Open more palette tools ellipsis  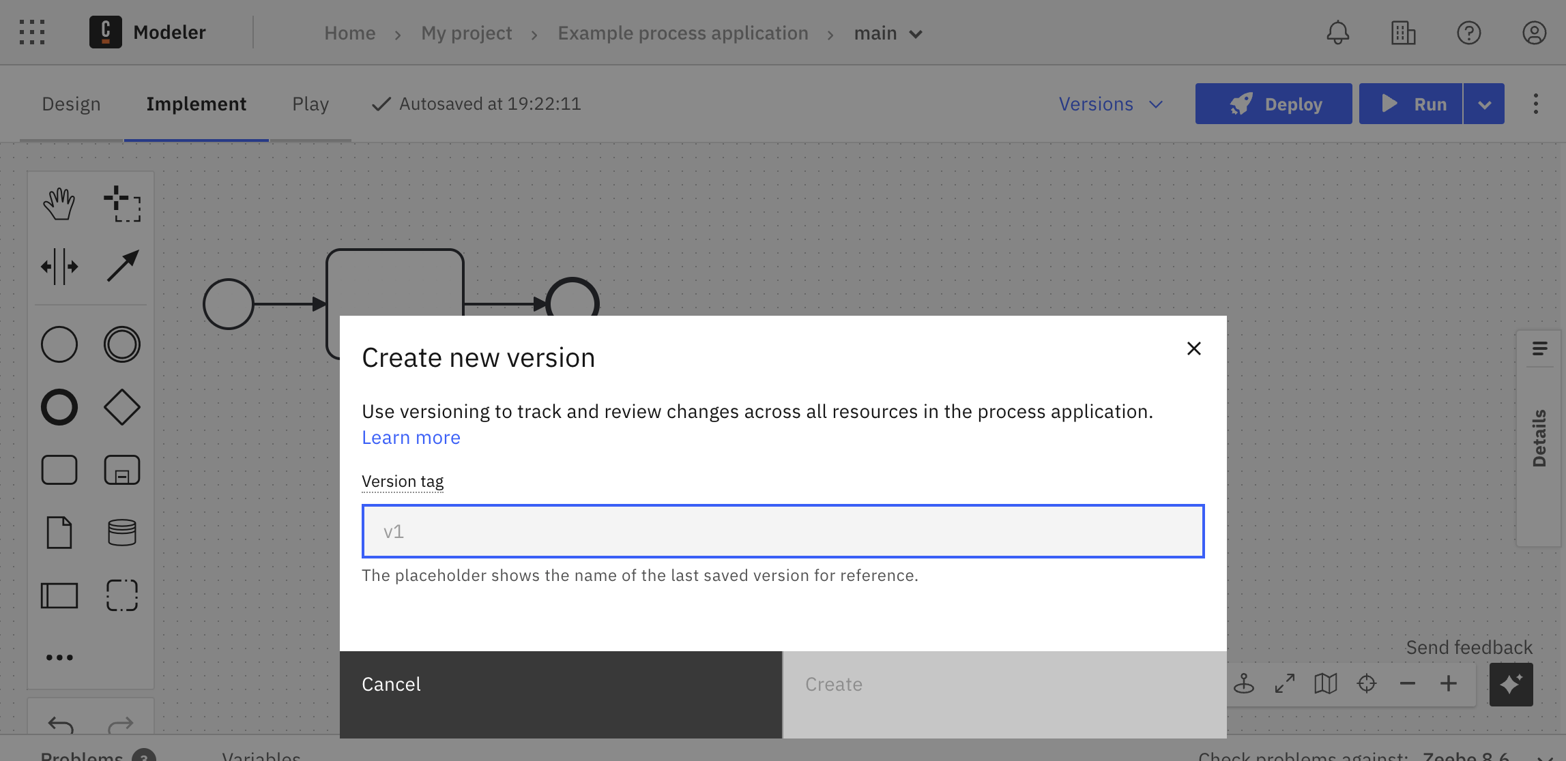click(x=59, y=657)
